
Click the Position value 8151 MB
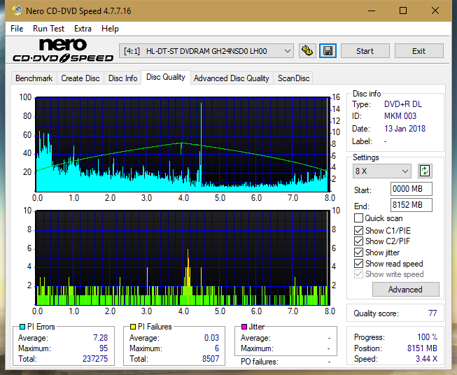[422, 348]
